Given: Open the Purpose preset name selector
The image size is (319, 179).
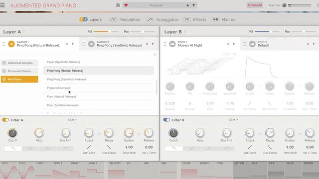Looking at the screenshot, I should 156,5.
